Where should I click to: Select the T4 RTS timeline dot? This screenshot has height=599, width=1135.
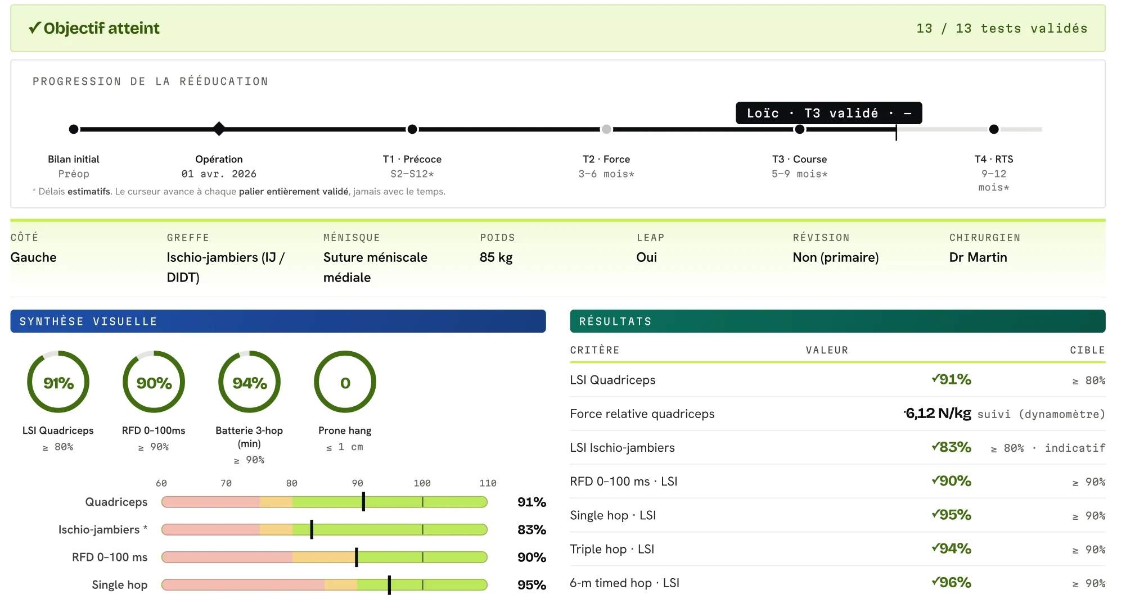pyautogui.click(x=994, y=129)
